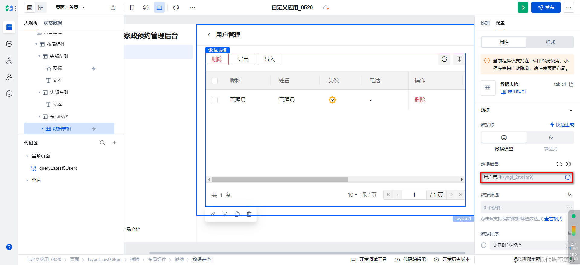Click the 导出 button
Image resolution: width=580 pixels, height=265 pixels.
tap(243, 59)
